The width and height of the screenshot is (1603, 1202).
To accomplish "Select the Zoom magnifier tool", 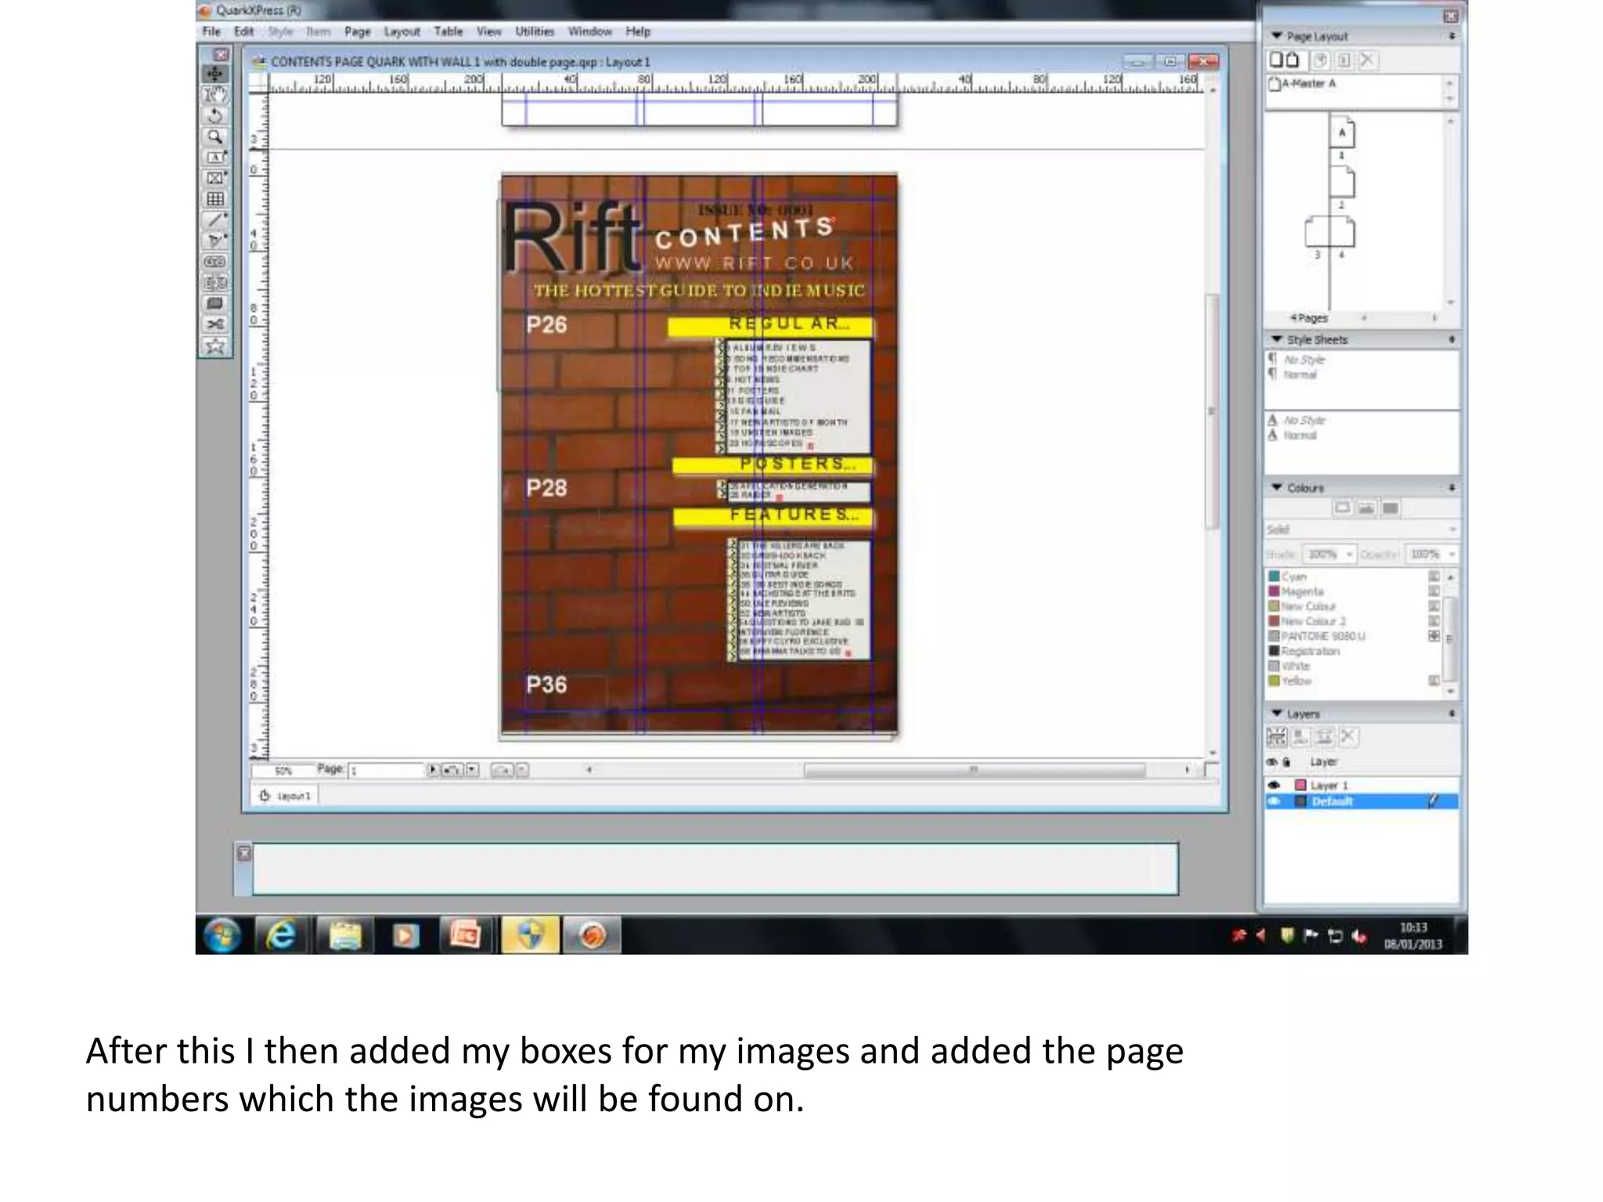I will pyautogui.click(x=214, y=137).
